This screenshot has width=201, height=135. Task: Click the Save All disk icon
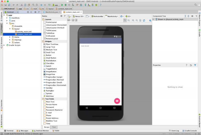5,5
